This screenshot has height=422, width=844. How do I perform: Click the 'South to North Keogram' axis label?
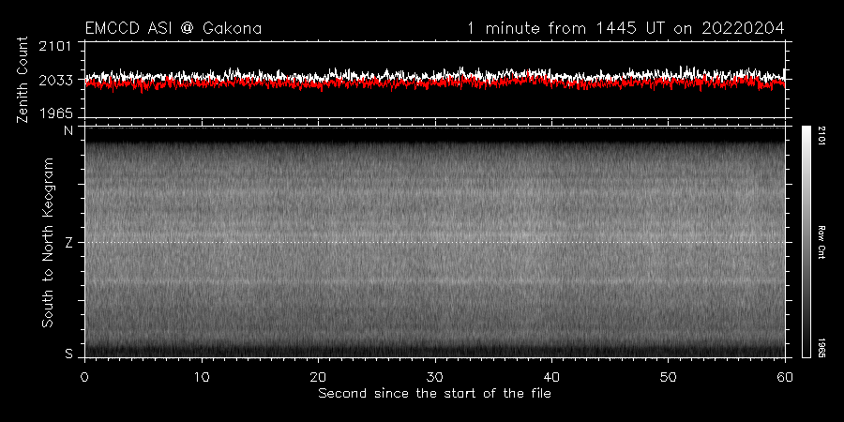tap(48, 242)
